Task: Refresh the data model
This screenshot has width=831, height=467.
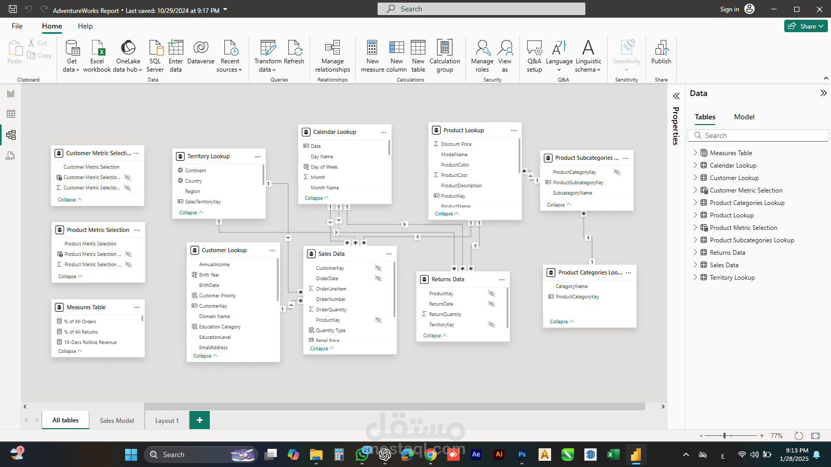Action: (294, 52)
